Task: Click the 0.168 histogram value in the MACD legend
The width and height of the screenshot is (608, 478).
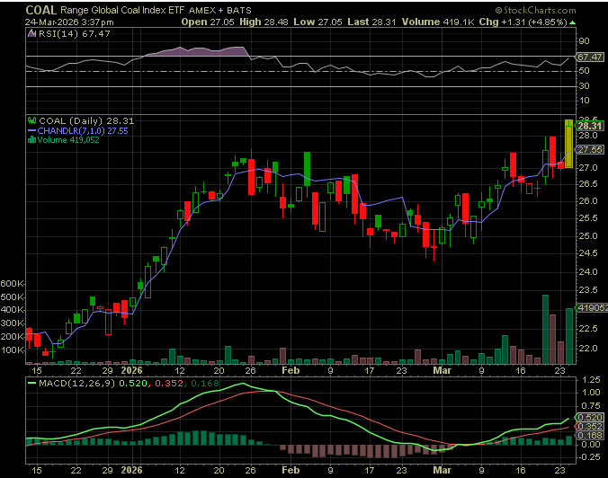Action: 205,384
